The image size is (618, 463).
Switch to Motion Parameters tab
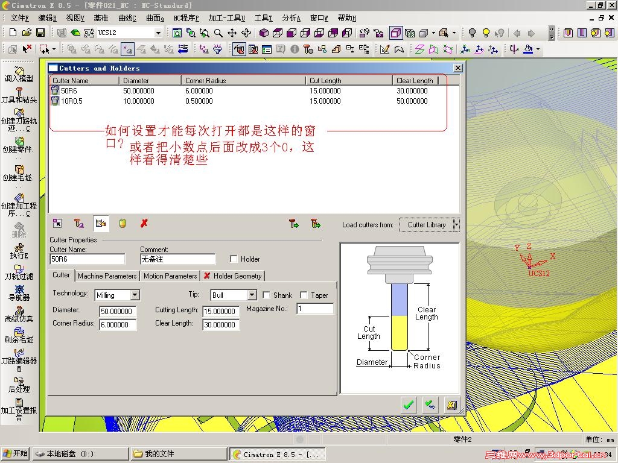coord(170,276)
